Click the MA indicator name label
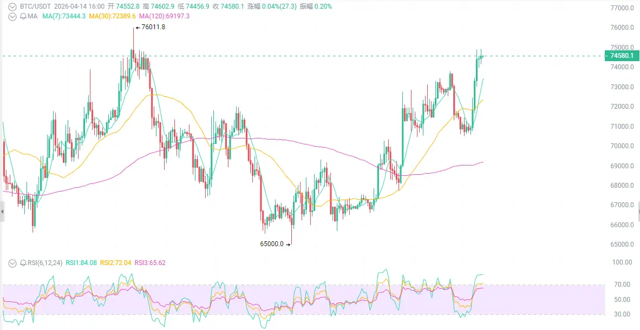Screen dimensions: 640x330 (32, 16)
